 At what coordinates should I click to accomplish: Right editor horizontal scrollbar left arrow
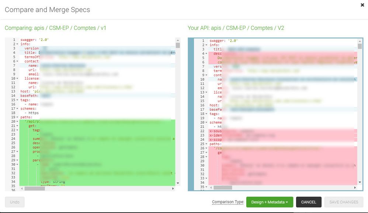[211, 188]
